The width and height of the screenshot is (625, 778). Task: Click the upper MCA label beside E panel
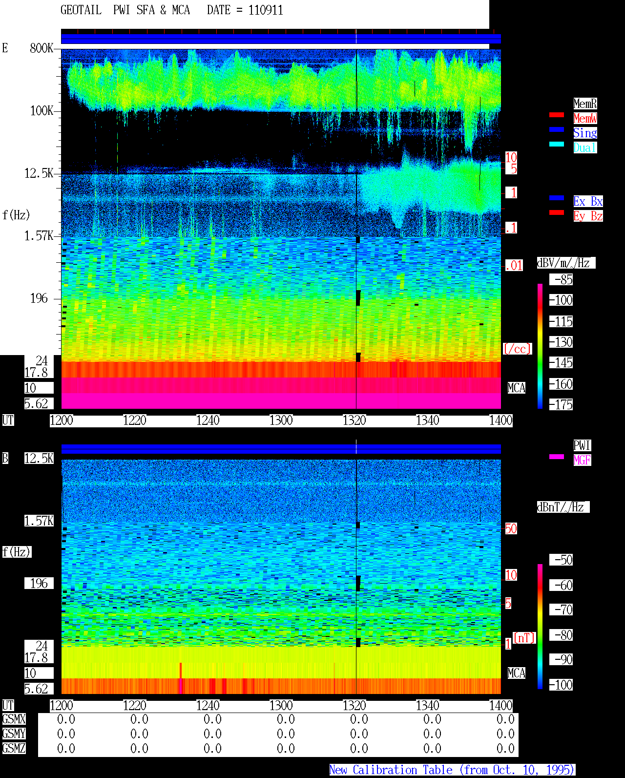(517, 388)
